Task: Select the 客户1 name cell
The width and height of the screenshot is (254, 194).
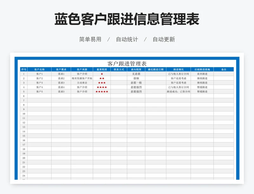Action: pos(39,74)
